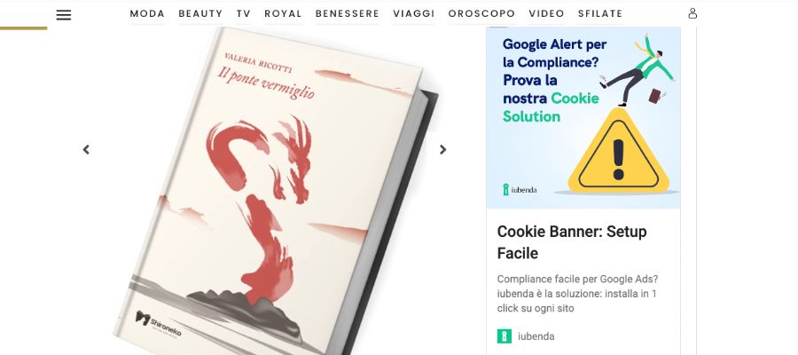Open the VIDEO section
Screen dimensions: 798x355
pos(546,13)
